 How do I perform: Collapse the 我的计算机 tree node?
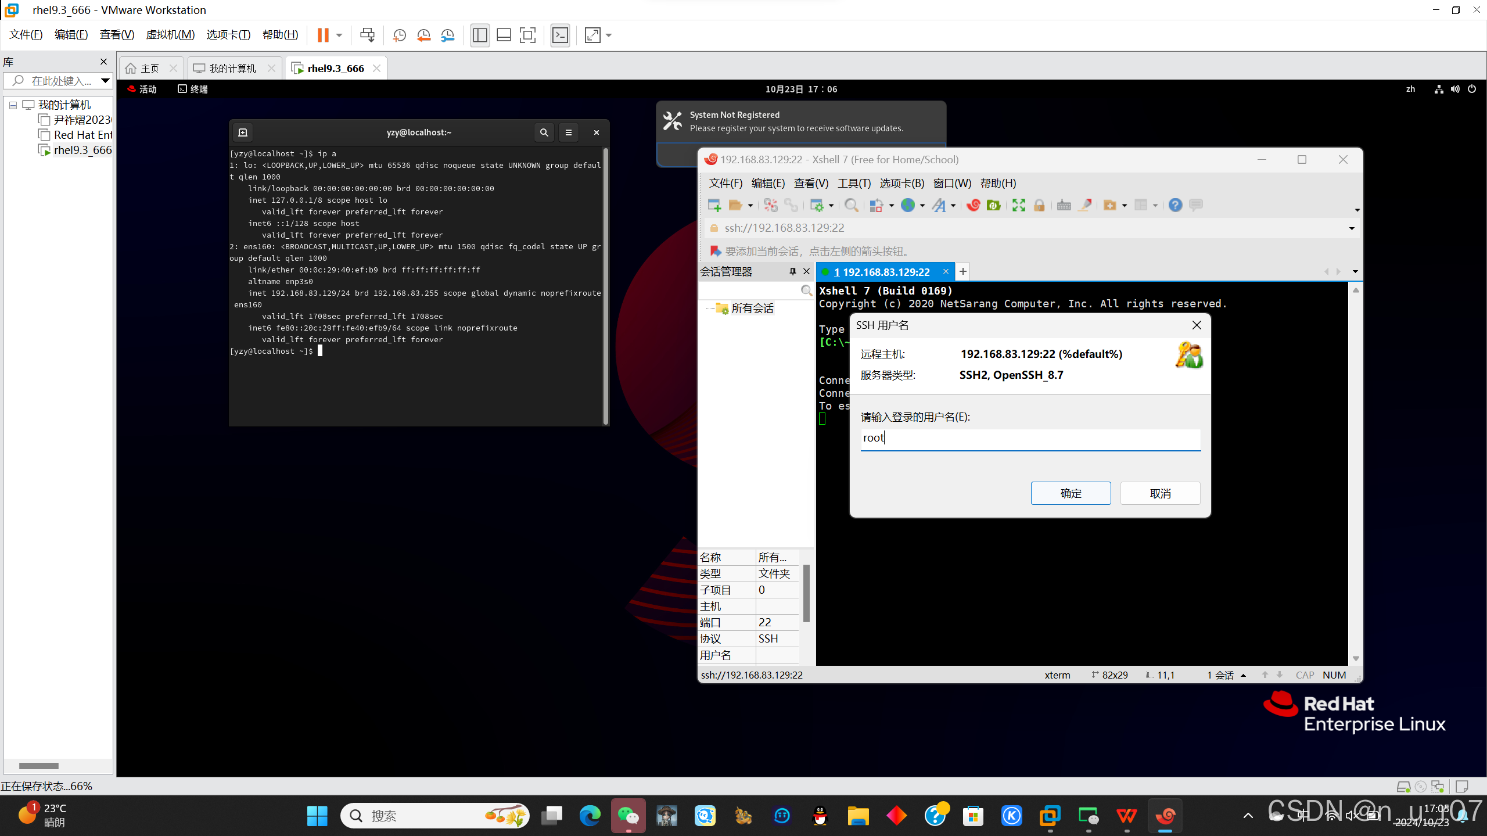13,105
